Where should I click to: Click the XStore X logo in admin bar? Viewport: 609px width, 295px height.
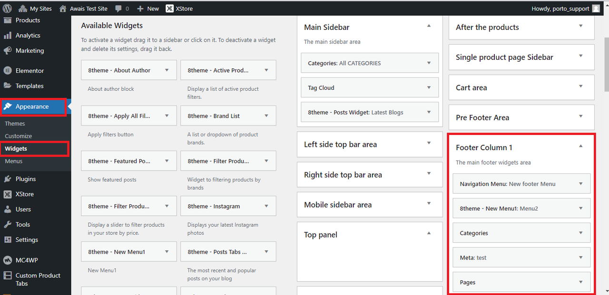[170, 9]
